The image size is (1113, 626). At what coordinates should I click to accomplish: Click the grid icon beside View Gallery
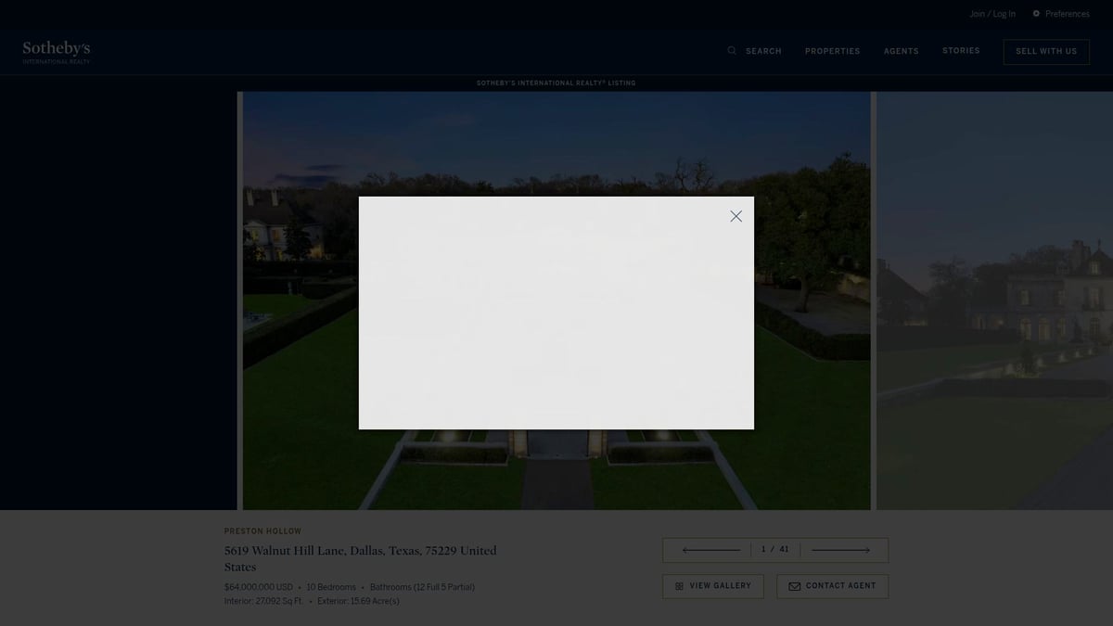click(x=679, y=586)
